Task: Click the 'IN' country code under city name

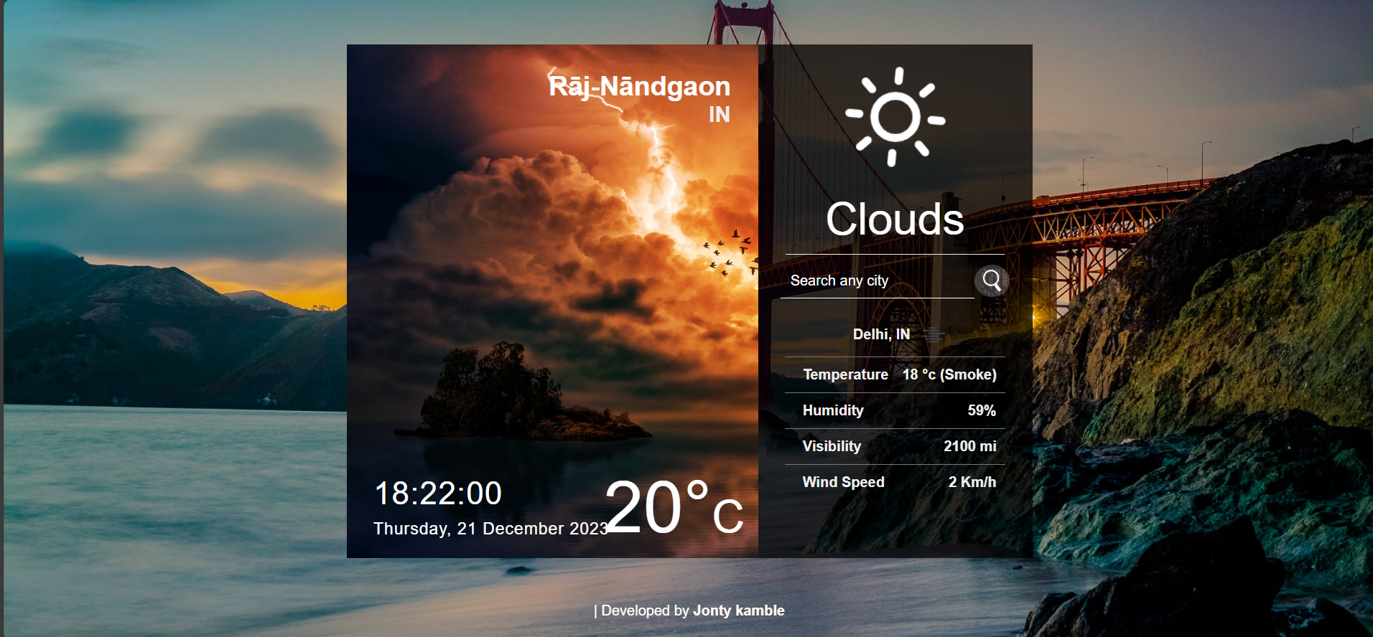Action: [719, 115]
